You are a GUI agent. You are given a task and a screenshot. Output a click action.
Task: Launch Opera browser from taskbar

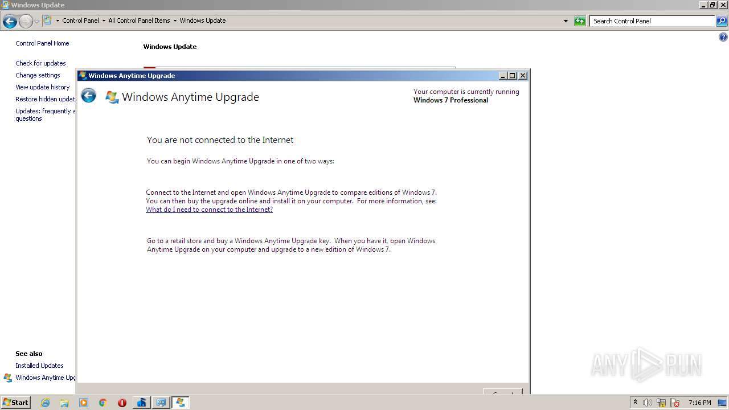click(x=122, y=403)
